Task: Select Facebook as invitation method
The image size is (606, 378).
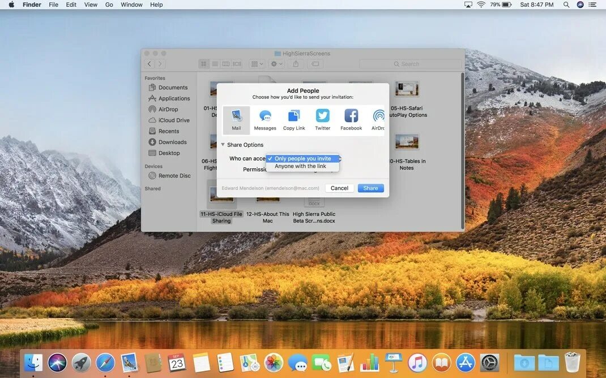Action: tap(351, 119)
